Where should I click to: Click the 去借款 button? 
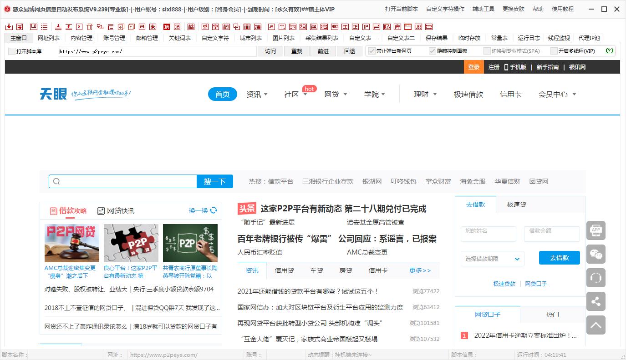560,258
